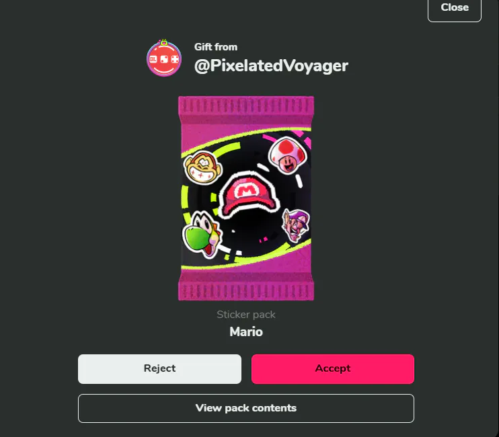
Task: Close the gift dialog
Action: point(455,9)
